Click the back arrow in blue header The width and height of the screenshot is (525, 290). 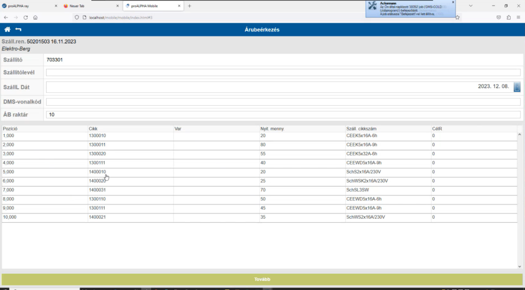coord(18,30)
